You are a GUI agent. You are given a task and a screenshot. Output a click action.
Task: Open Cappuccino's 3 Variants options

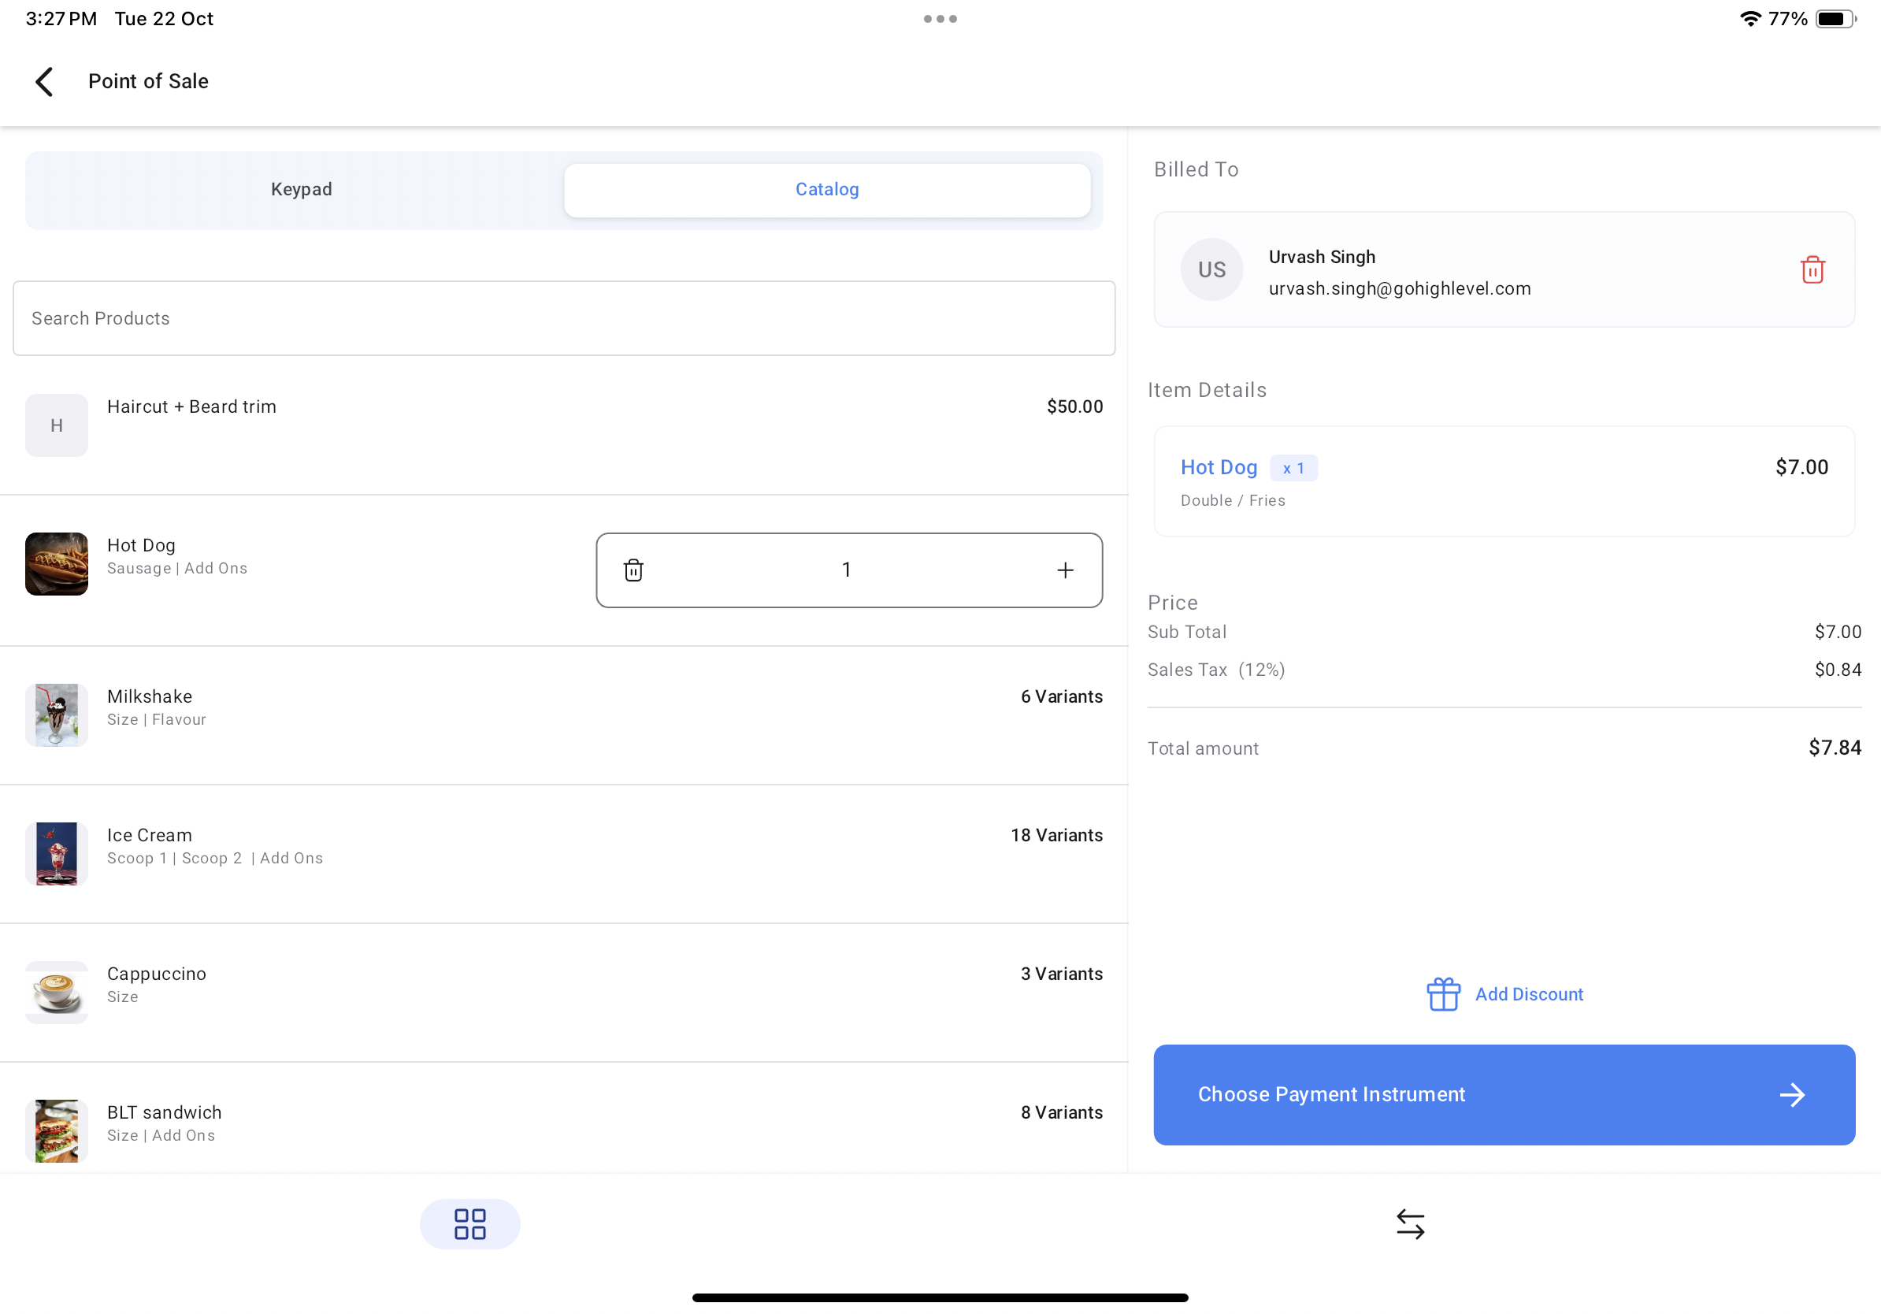(x=1061, y=973)
